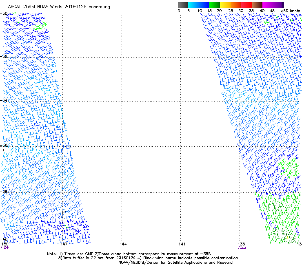Click the blue 5–15 knot gradient segment
This screenshot has width=302, height=265.
point(199,5)
